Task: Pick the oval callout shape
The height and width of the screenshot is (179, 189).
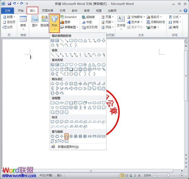Action: [x=62, y=122]
